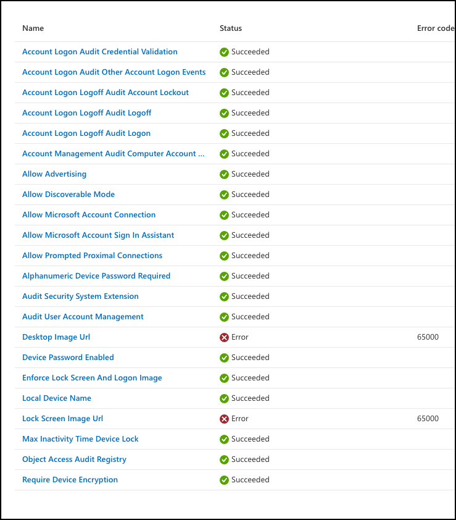Screen dimensions: 456x520
Task: Click Succeeded status for Allow Advertising
Action: 250,174
